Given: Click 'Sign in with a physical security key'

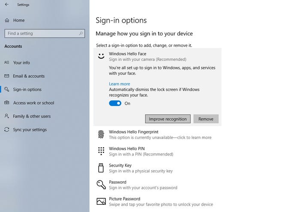Looking at the screenshot, I should point(141,171).
